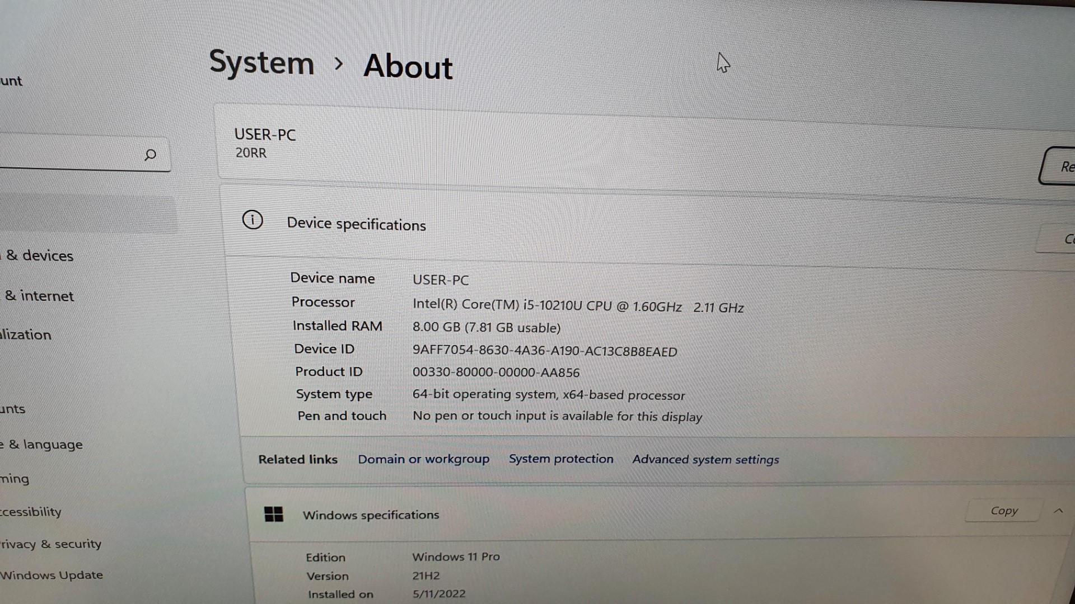Open Accessibility settings in sidebar
This screenshot has width=1075, height=604.
(x=31, y=512)
